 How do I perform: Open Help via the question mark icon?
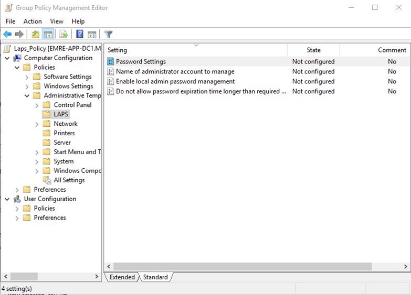pyautogui.click(x=79, y=35)
